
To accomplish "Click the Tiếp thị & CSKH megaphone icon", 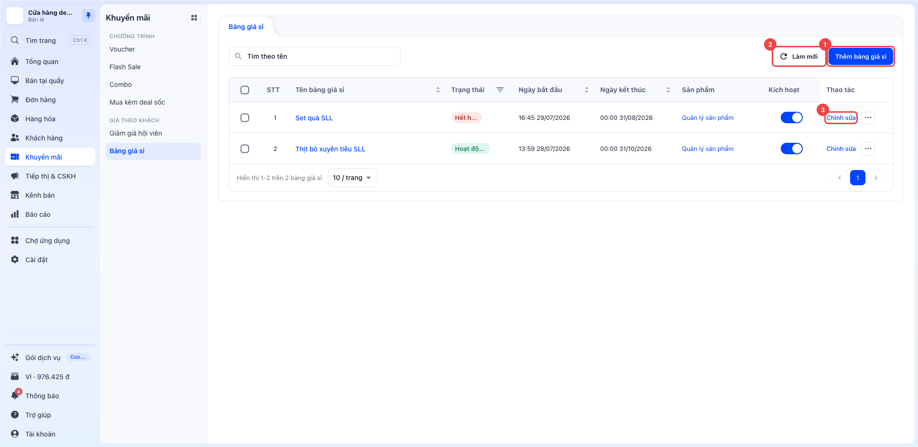I will tap(15, 176).
